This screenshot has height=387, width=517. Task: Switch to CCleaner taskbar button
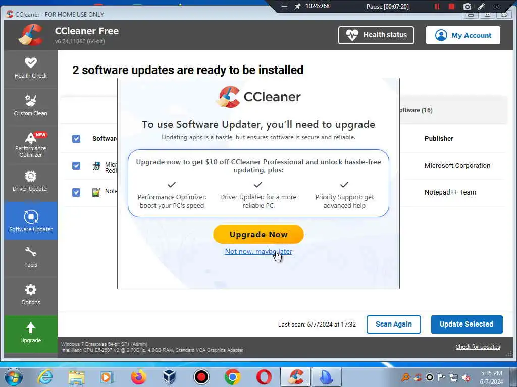pos(295,377)
